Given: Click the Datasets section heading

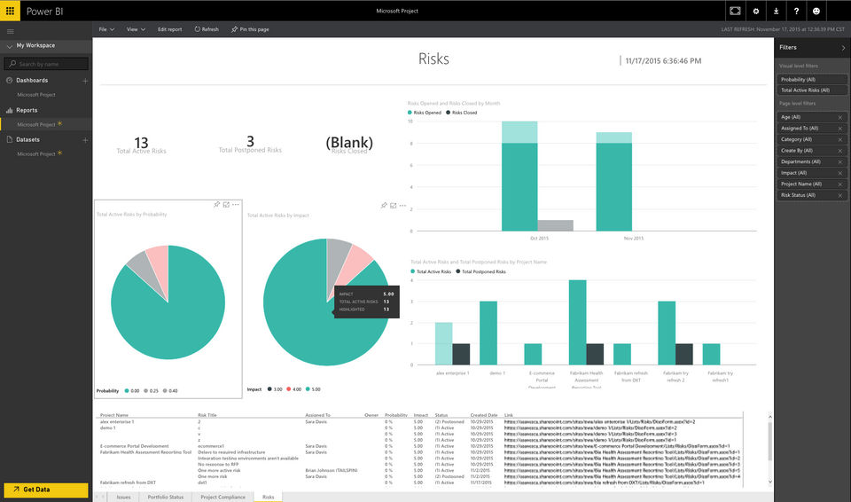Looking at the screenshot, I should pos(27,139).
